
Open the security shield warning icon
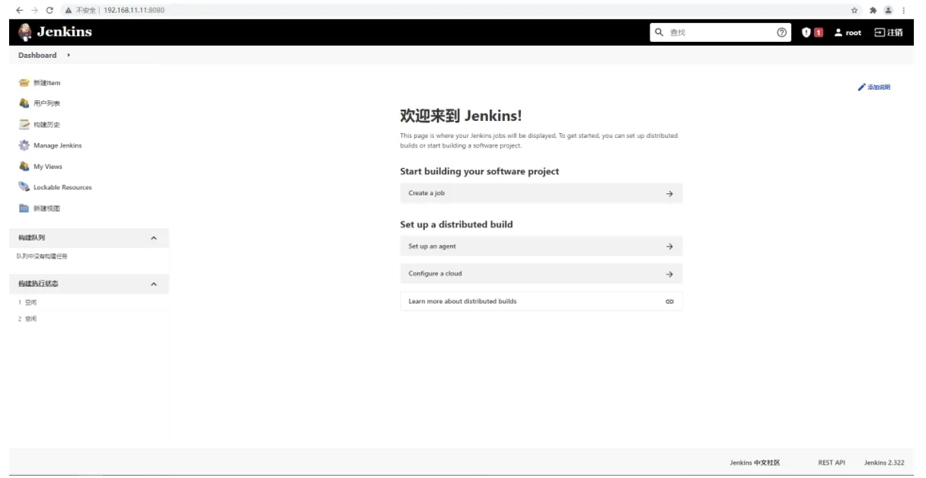806,33
